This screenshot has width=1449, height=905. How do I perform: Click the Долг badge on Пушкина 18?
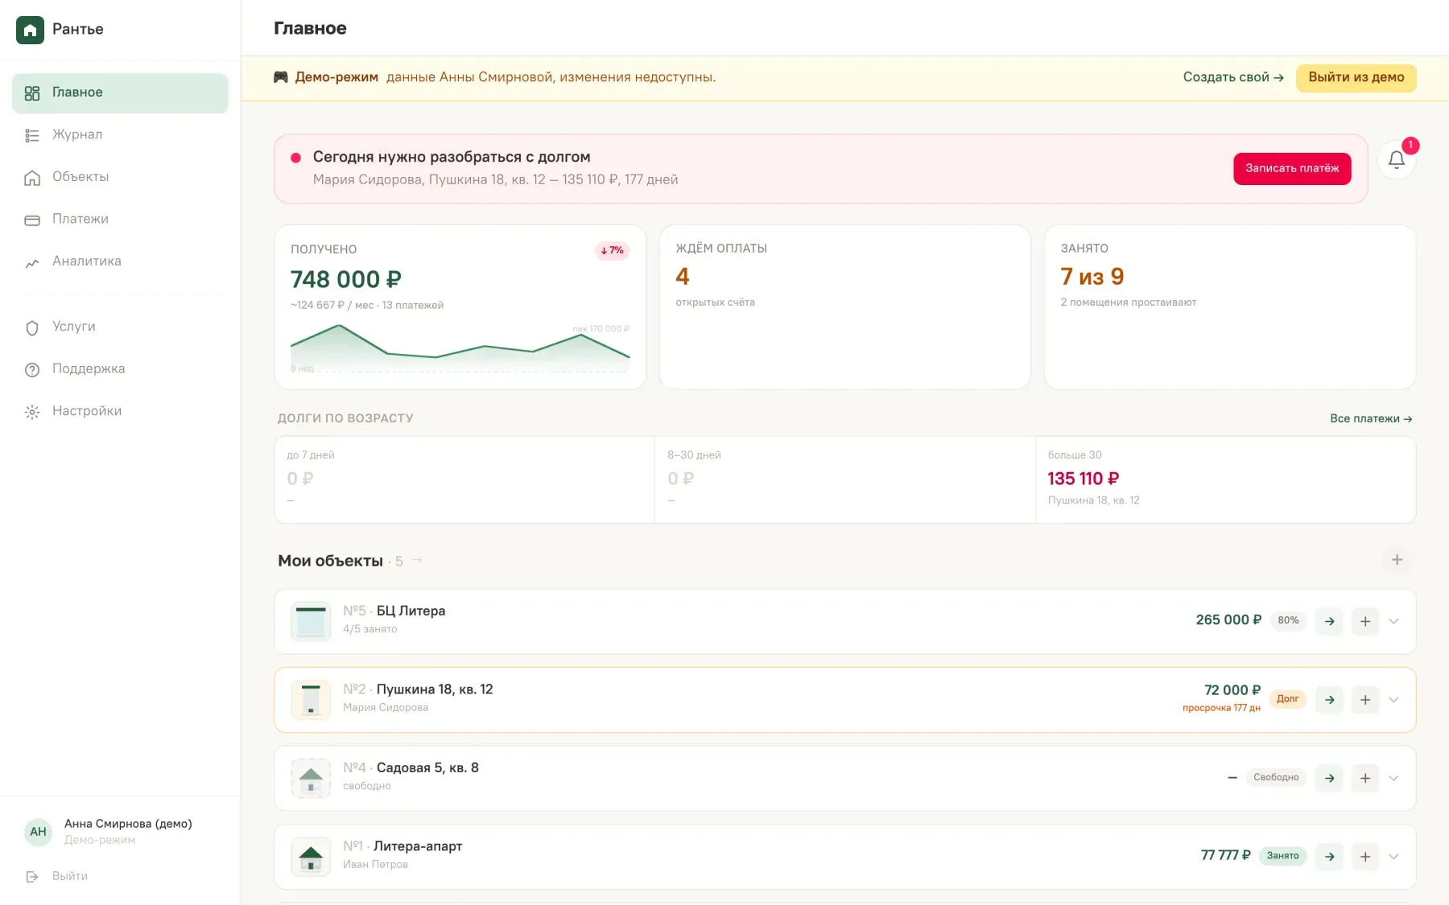(x=1287, y=699)
